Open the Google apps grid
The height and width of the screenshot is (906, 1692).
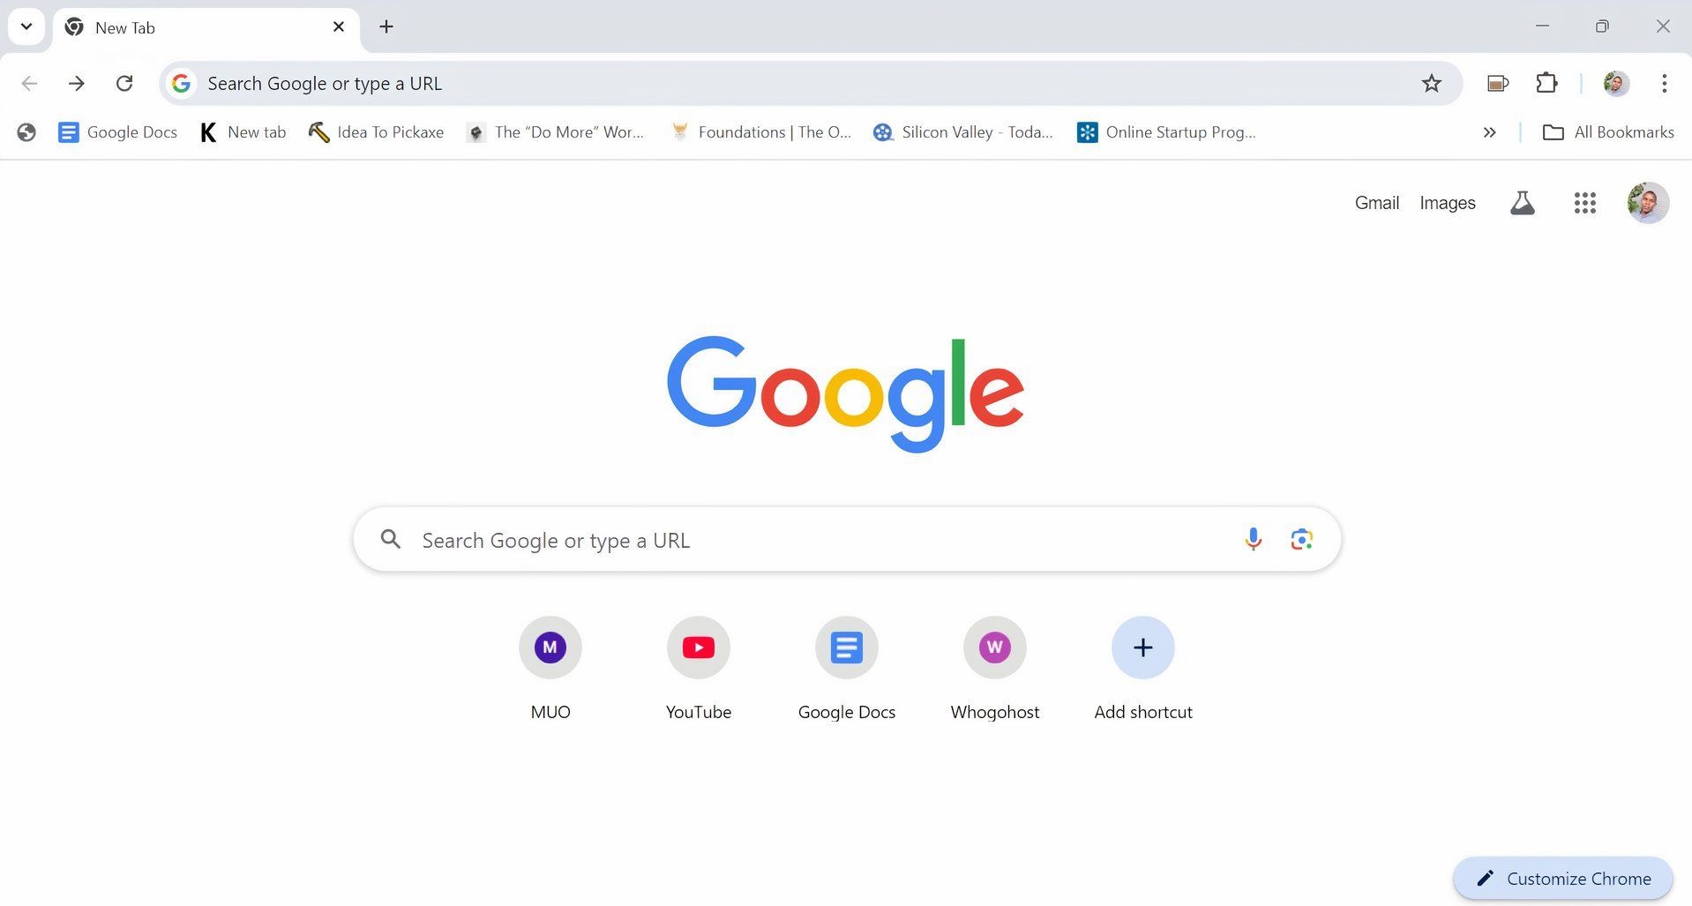1584,203
